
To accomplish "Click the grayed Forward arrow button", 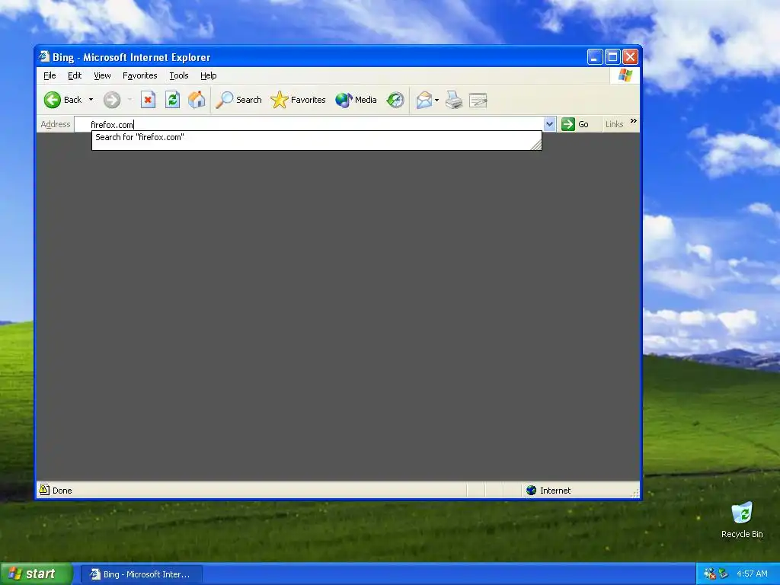I will pyautogui.click(x=112, y=100).
